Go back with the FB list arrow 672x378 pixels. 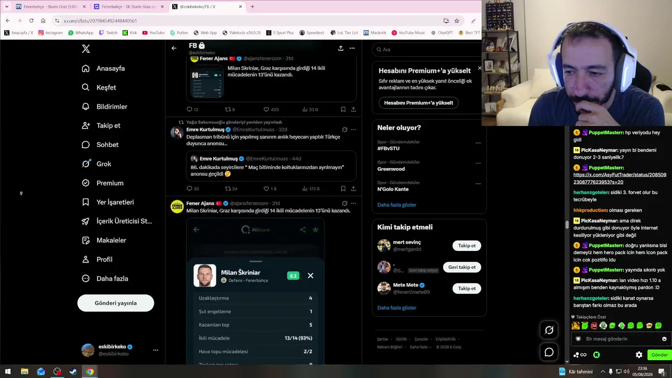coord(174,48)
